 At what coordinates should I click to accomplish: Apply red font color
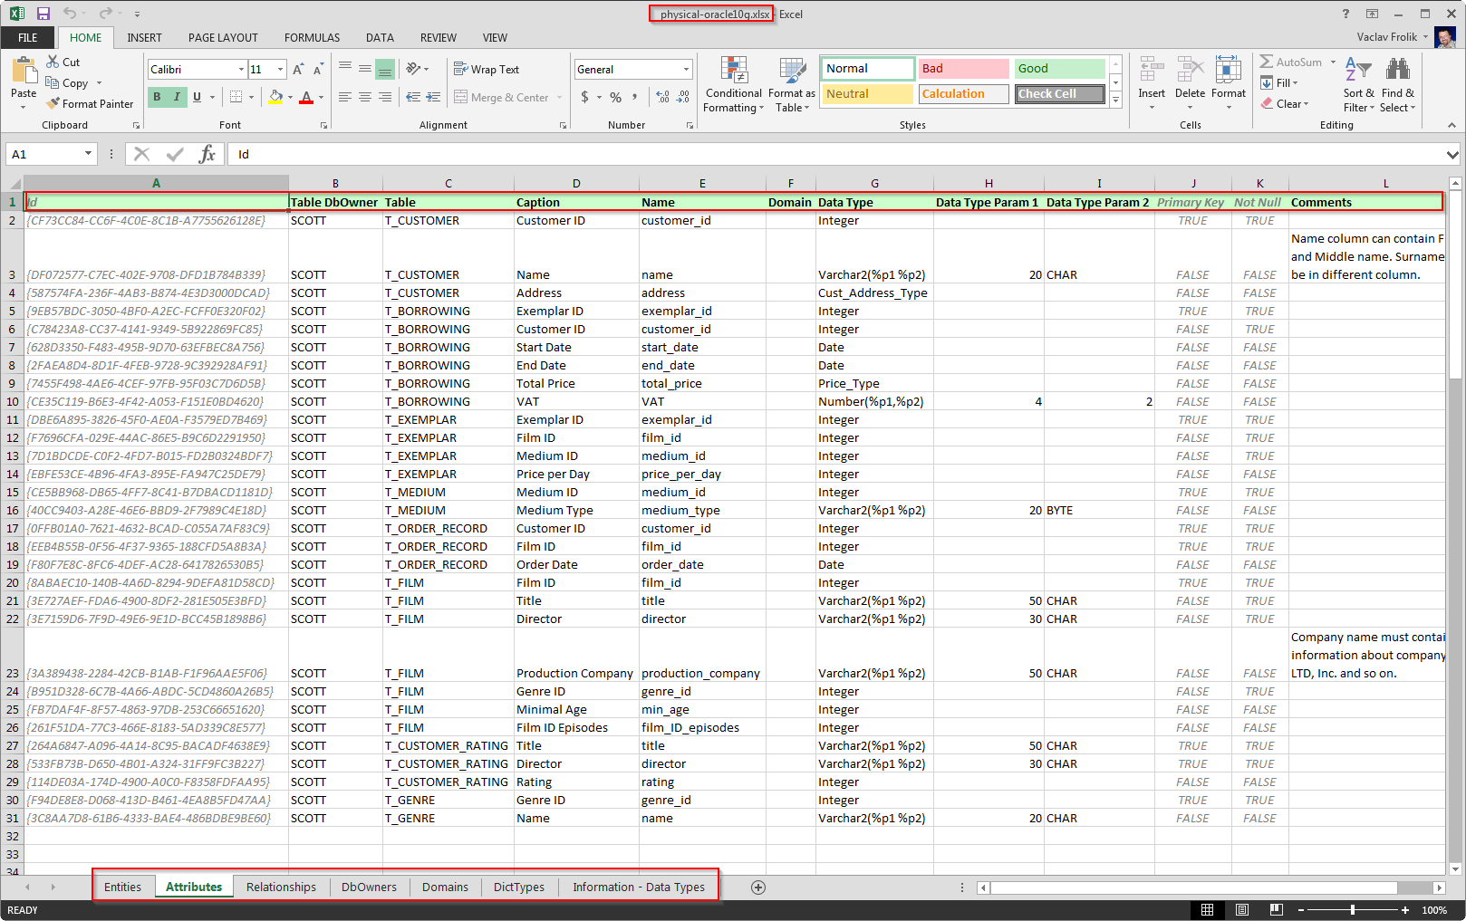[306, 97]
